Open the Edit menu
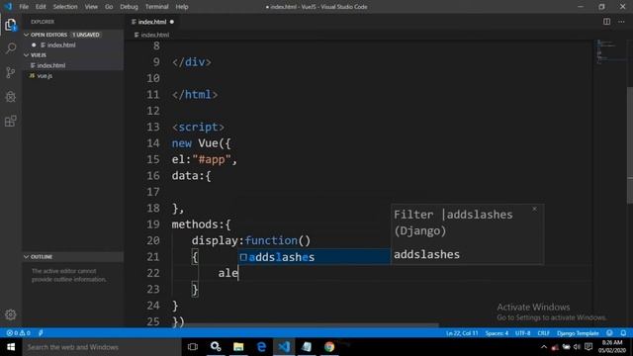The image size is (633, 356). [x=41, y=7]
